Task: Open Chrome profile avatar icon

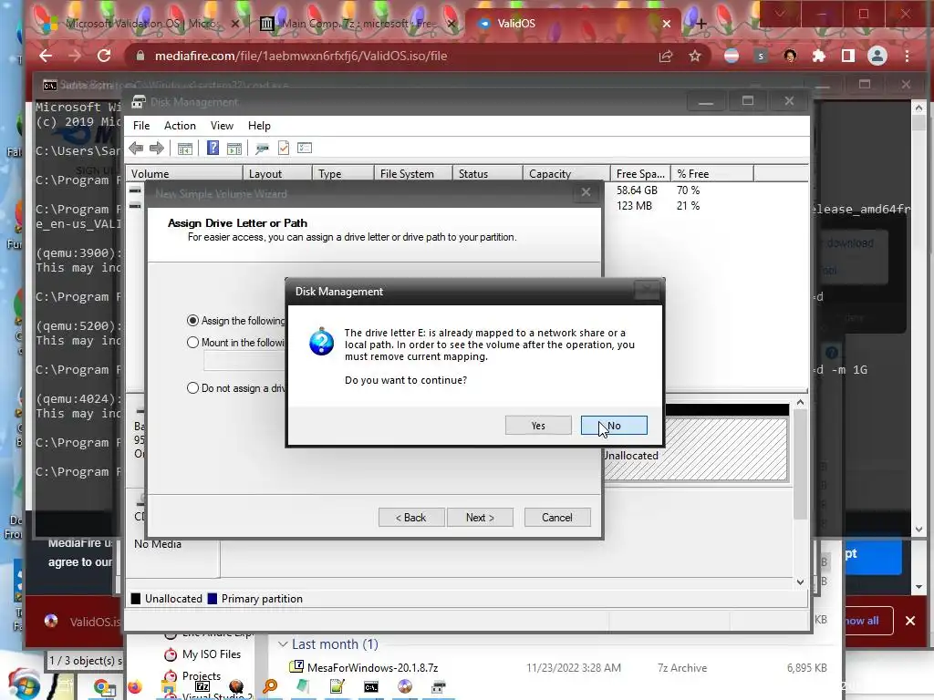Action: (x=877, y=56)
